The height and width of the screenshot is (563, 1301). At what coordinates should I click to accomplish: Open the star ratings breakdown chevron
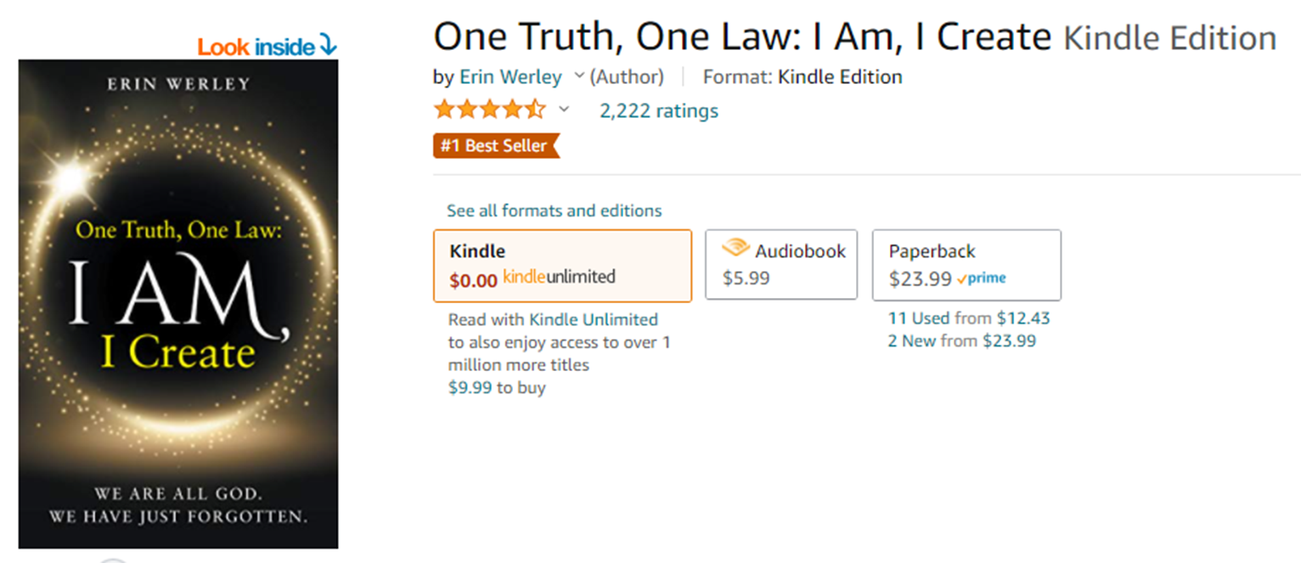(563, 110)
